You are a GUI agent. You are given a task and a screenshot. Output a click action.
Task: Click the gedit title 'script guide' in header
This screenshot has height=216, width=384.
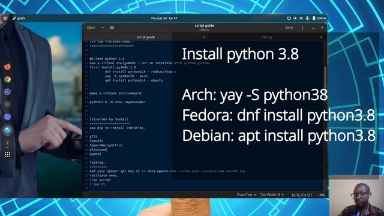pos(205,26)
